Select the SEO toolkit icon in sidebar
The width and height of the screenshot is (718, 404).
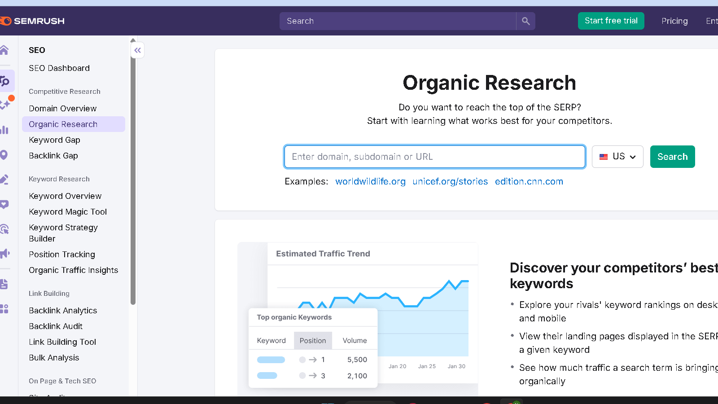(5, 81)
